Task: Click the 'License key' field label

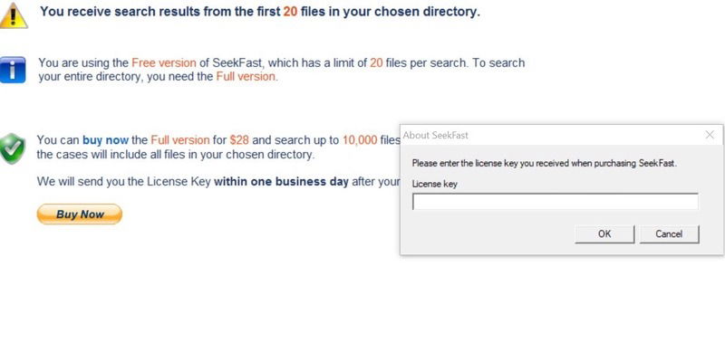Action: pyautogui.click(x=435, y=184)
